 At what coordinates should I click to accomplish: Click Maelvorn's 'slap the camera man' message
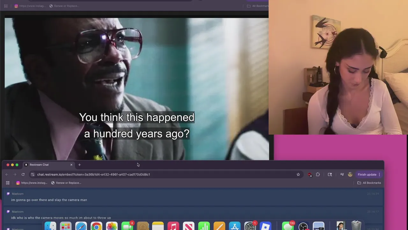(49, 200)
